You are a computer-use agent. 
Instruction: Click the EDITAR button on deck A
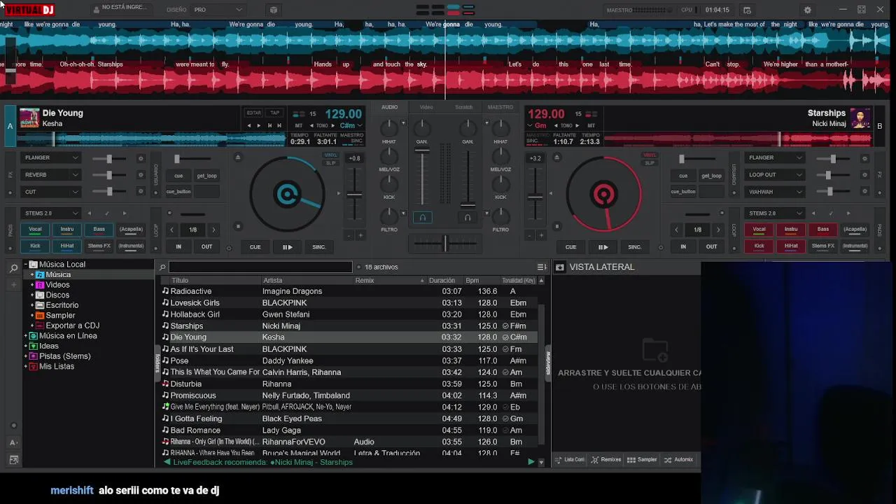(253, 113)
